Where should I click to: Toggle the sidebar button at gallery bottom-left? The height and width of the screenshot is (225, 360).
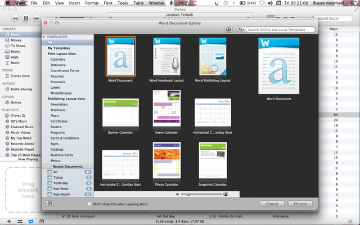pyautogui.click(x=50, y=204)
